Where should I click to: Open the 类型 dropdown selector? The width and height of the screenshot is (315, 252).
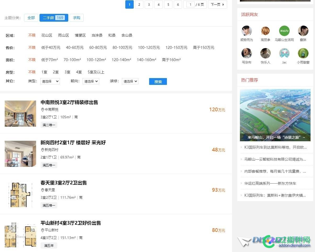coord(50,81)
